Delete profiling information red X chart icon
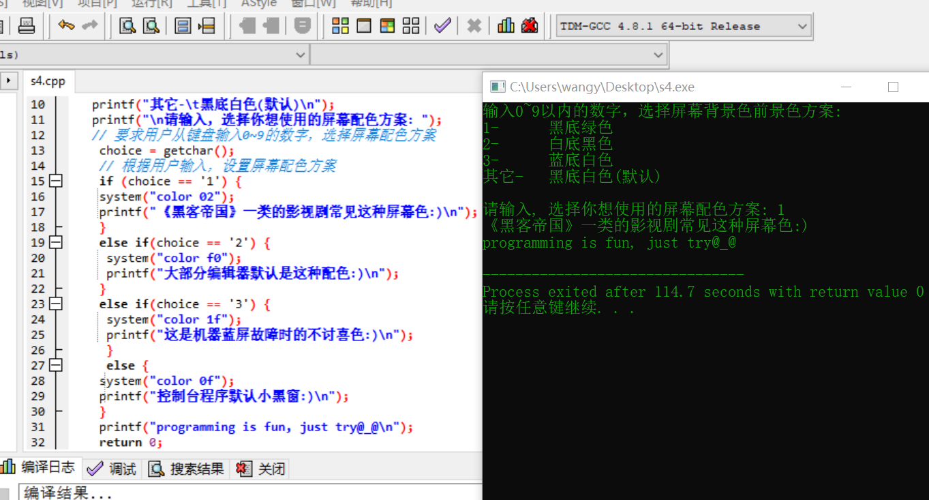This screenshot has height=500, width=929. tap(530, 26)
